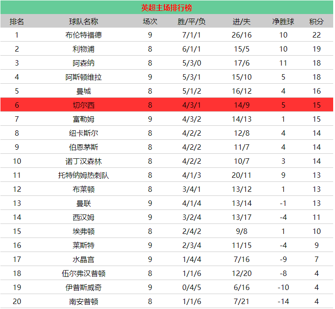Open the 曼联 team entry
This screenshot has width=335, height=309.
click(83, 203)
